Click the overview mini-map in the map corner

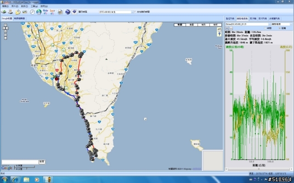click(x=213, y=161)
